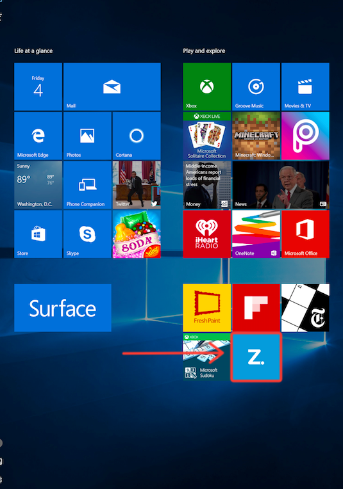Launch Movies & TV tile

point(305,86)
